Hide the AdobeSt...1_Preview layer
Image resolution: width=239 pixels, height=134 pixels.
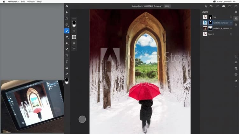231,23
